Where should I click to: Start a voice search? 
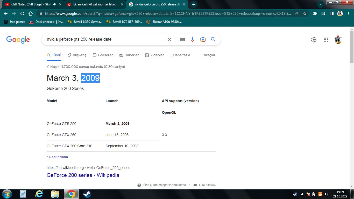click(x=192, y=39)
